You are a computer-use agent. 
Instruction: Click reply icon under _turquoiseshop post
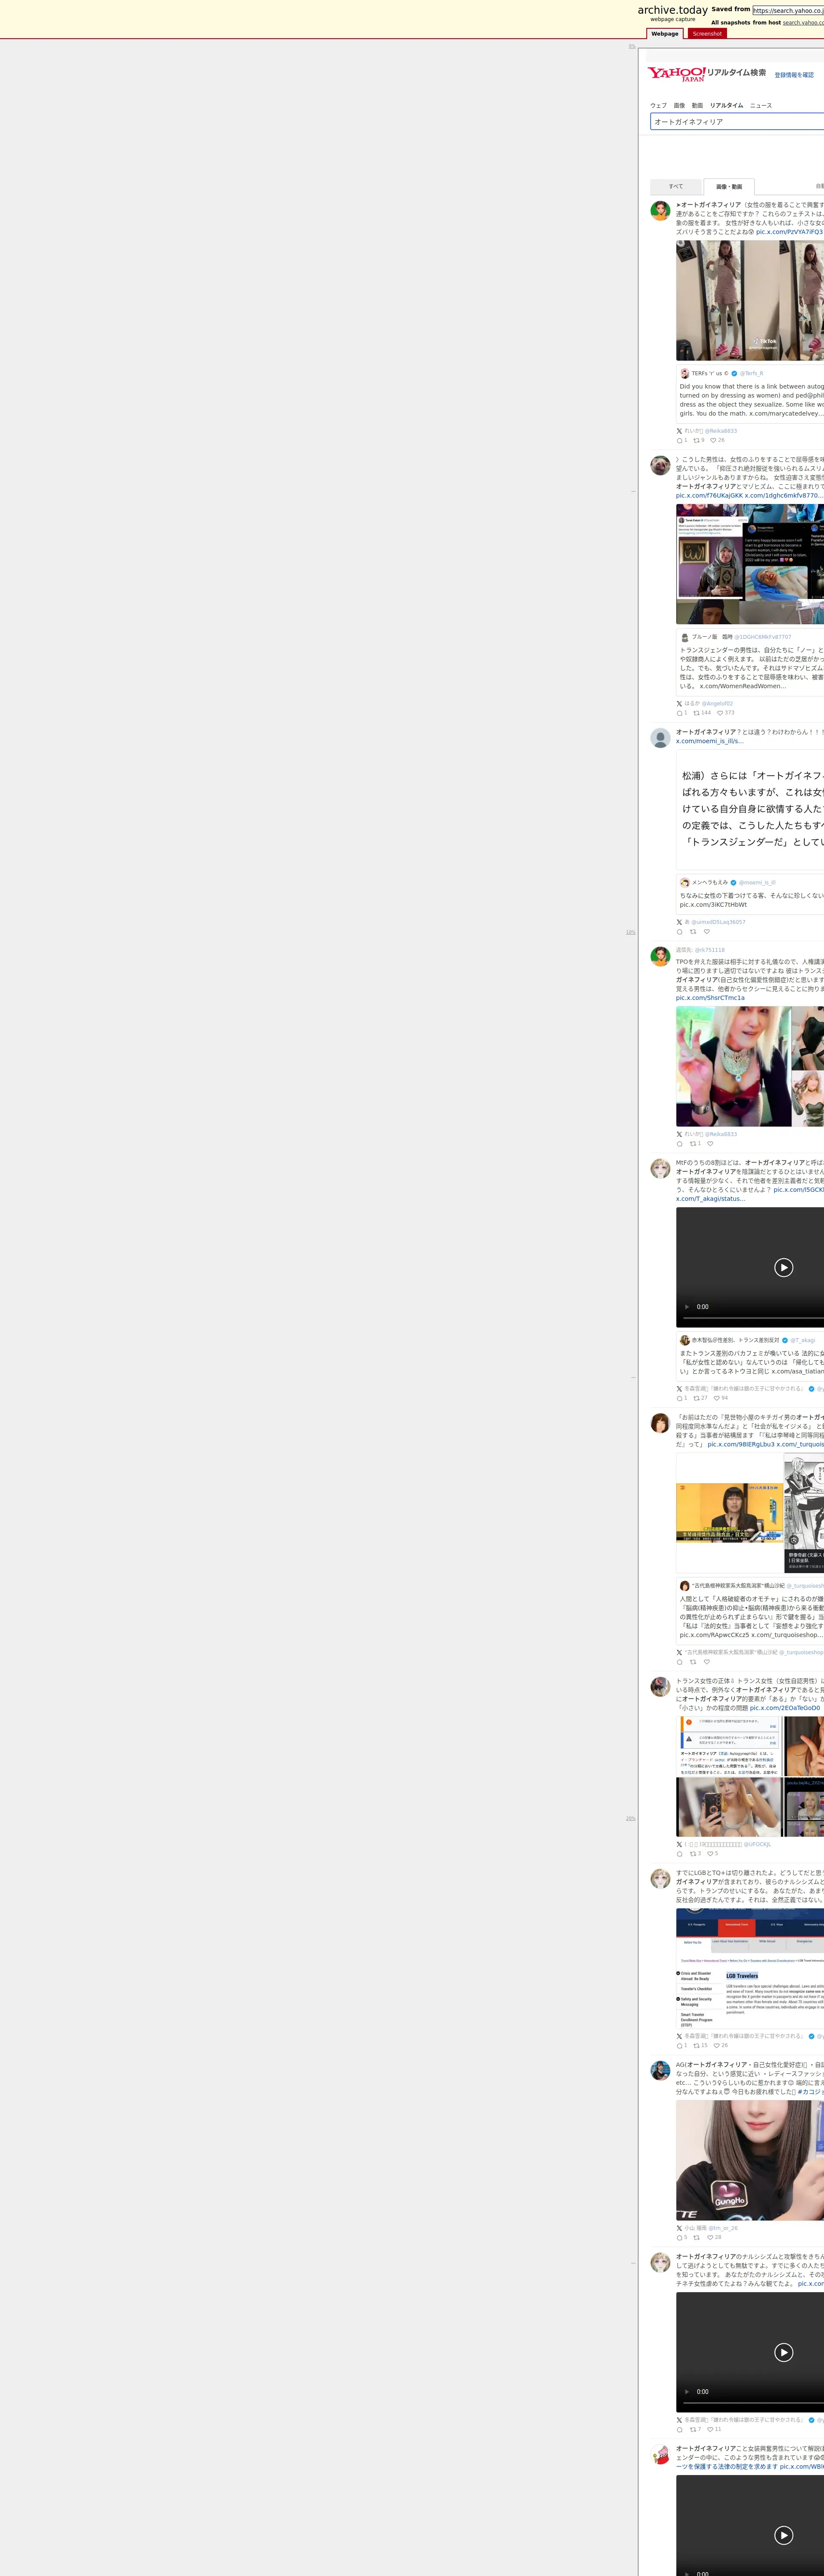[679, 1662]
